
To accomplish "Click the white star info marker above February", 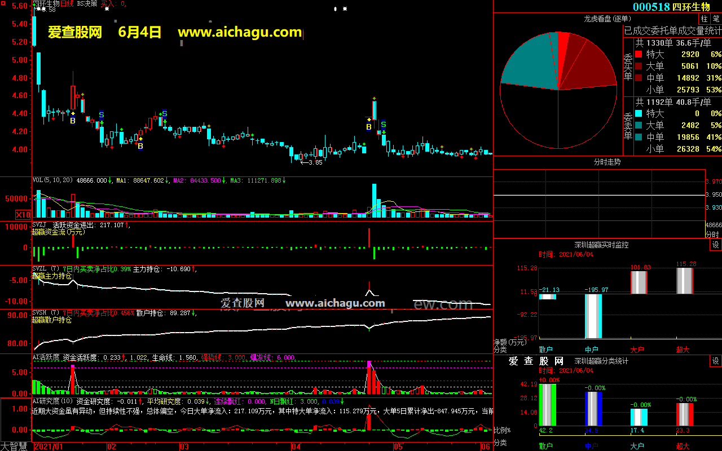I will (107, 9).
